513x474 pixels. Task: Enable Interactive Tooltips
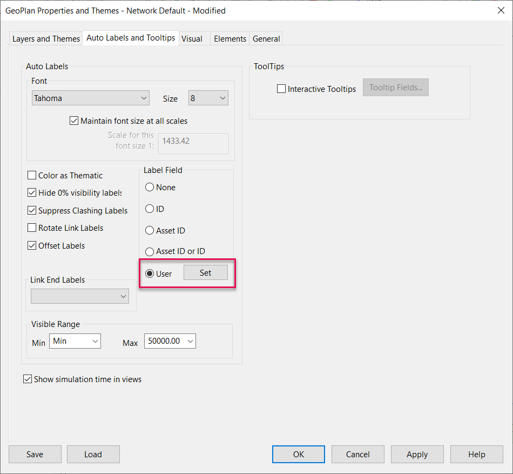281,88
